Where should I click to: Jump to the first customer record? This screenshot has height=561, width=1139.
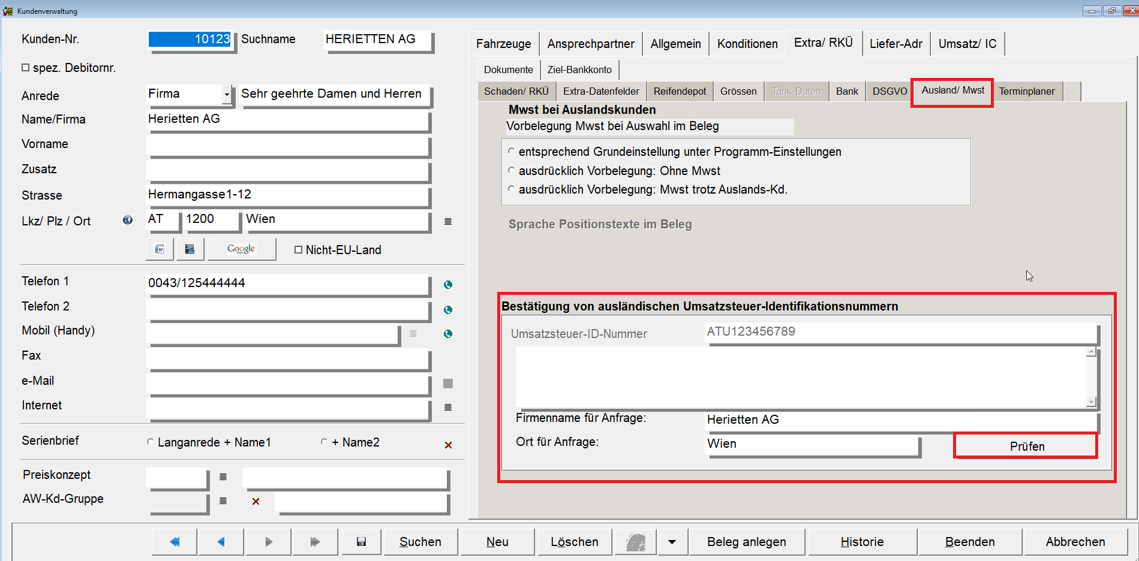[x=175, y=542]
